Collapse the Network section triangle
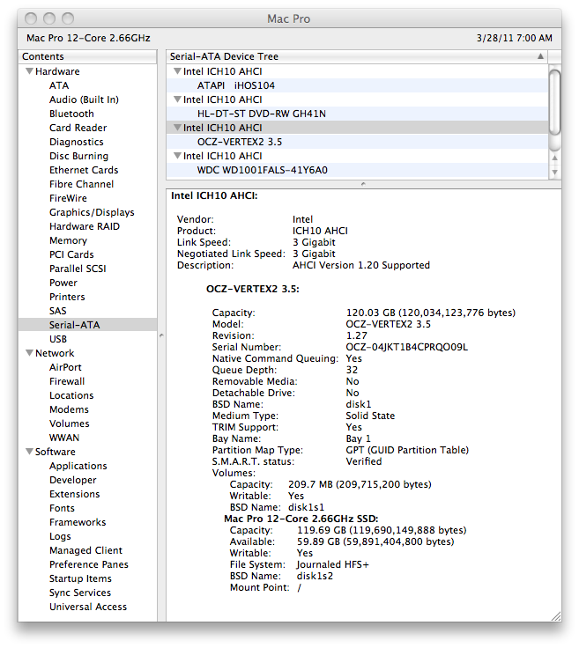This screenshot has height=648, width=579. 29,353
